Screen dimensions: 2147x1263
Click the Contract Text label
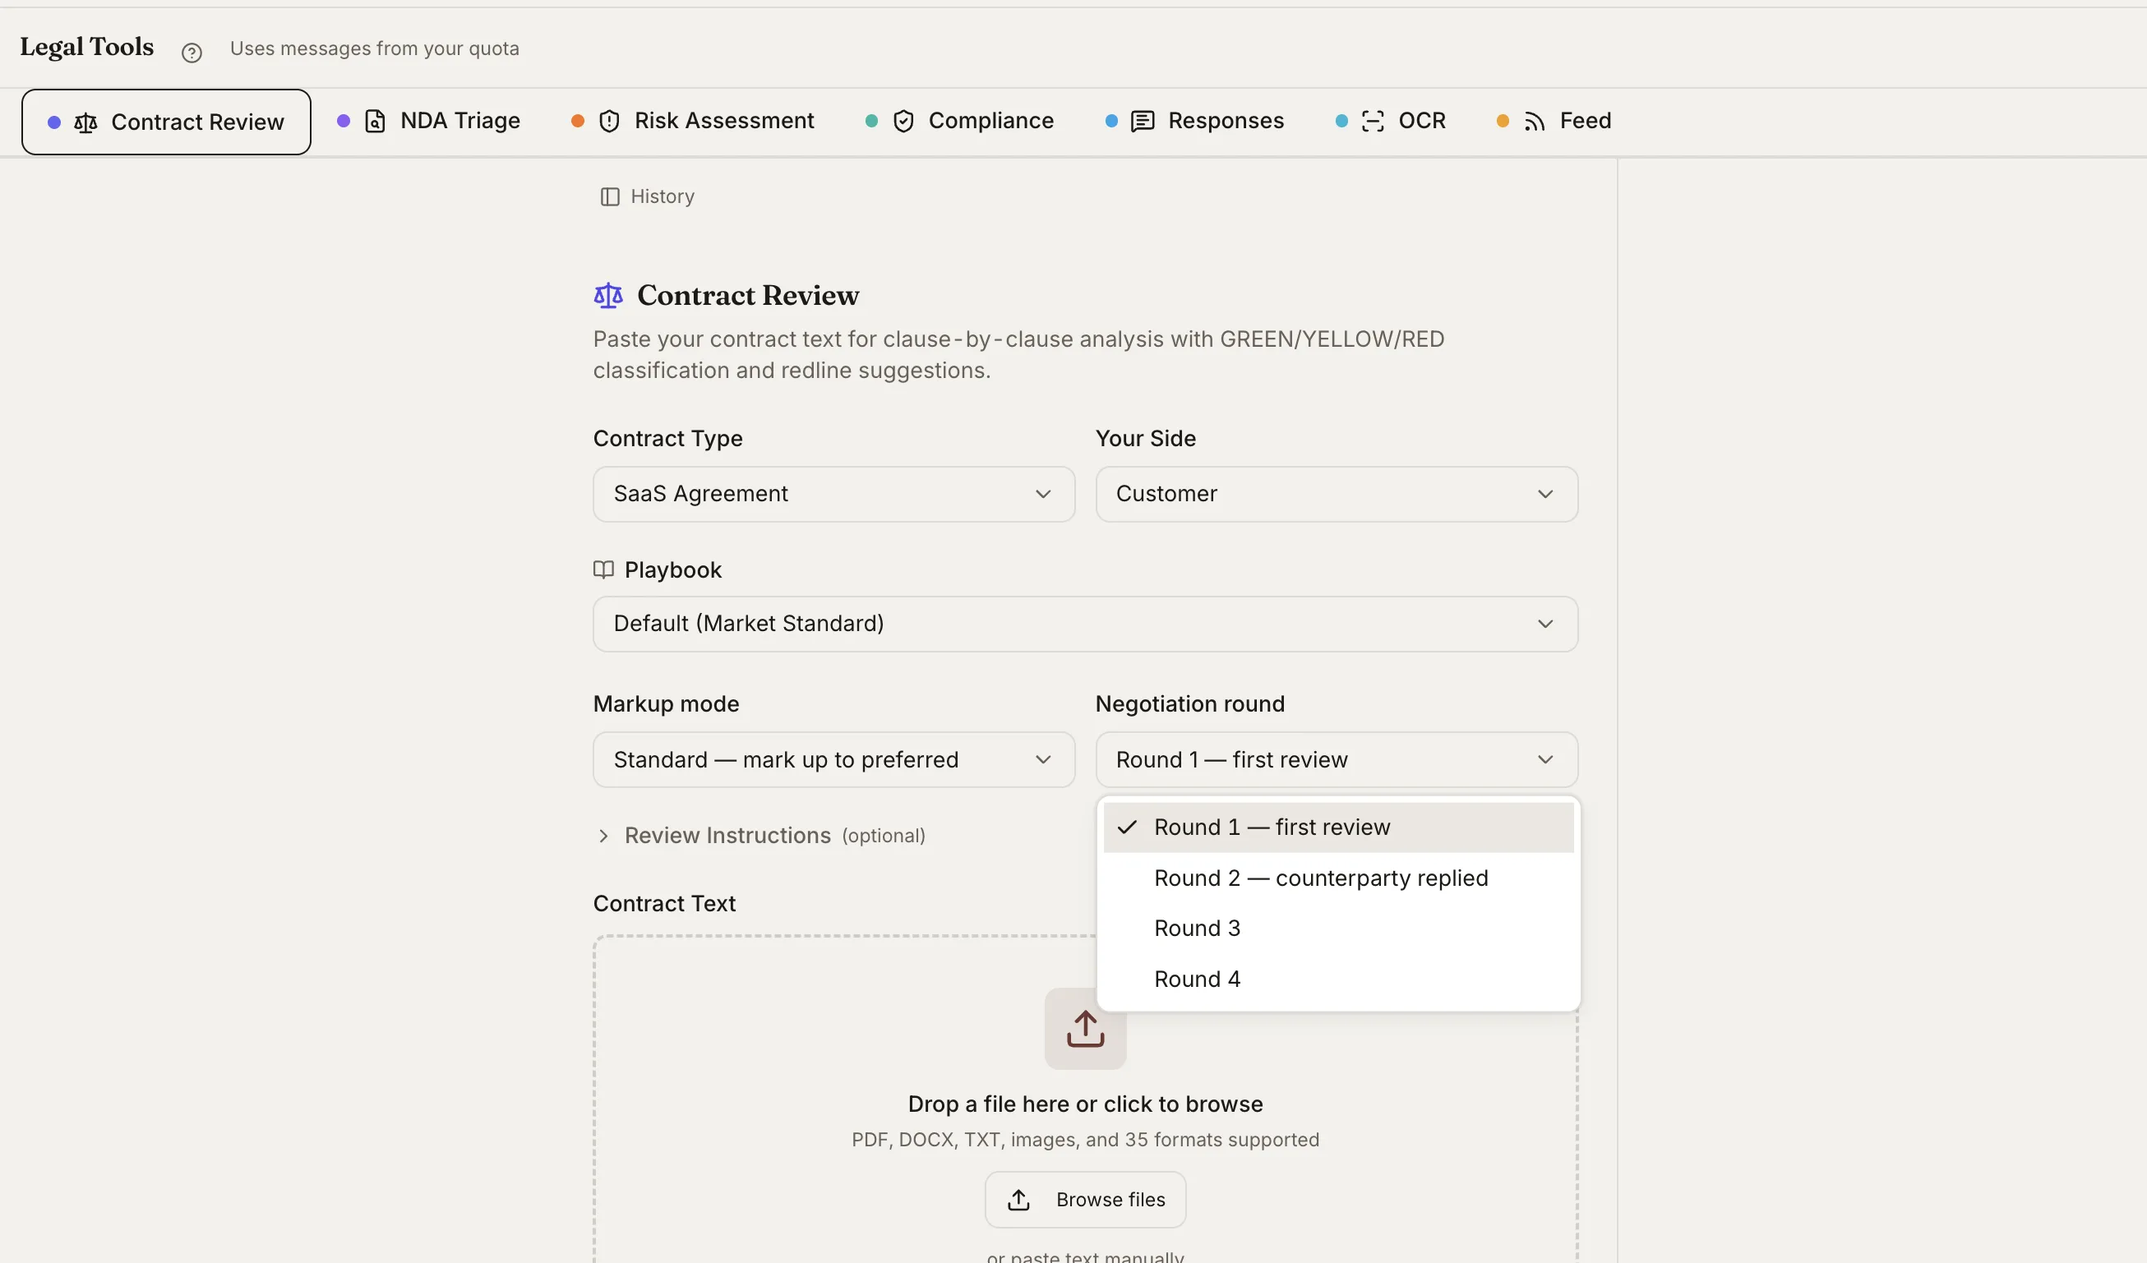point(664,904)
